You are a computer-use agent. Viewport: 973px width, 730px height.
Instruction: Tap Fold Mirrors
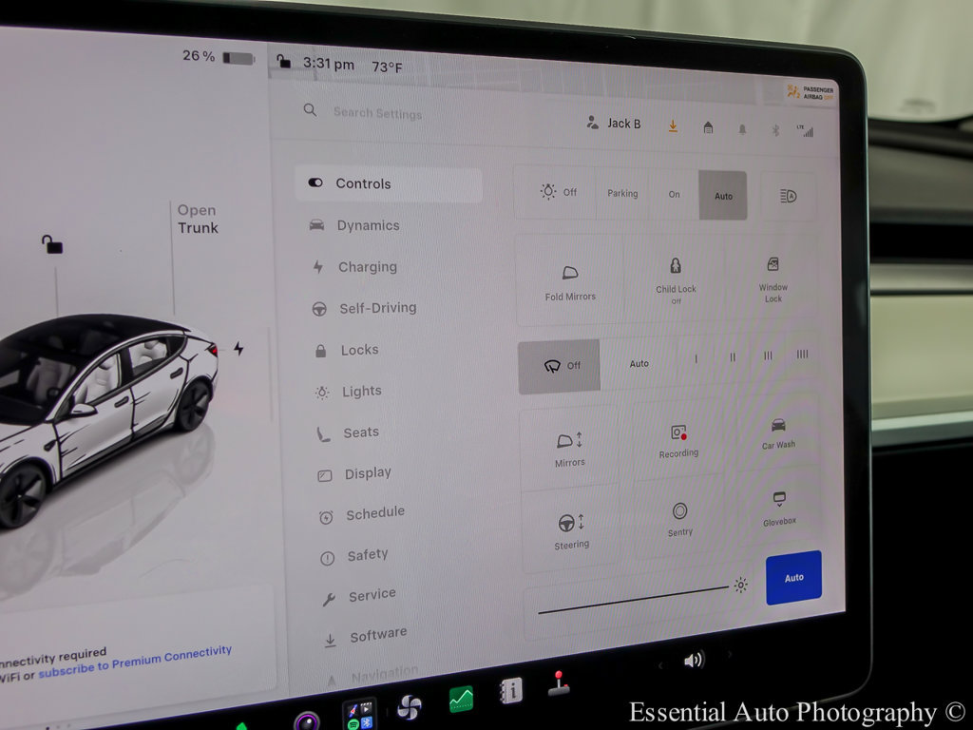[x=570, y=281]
